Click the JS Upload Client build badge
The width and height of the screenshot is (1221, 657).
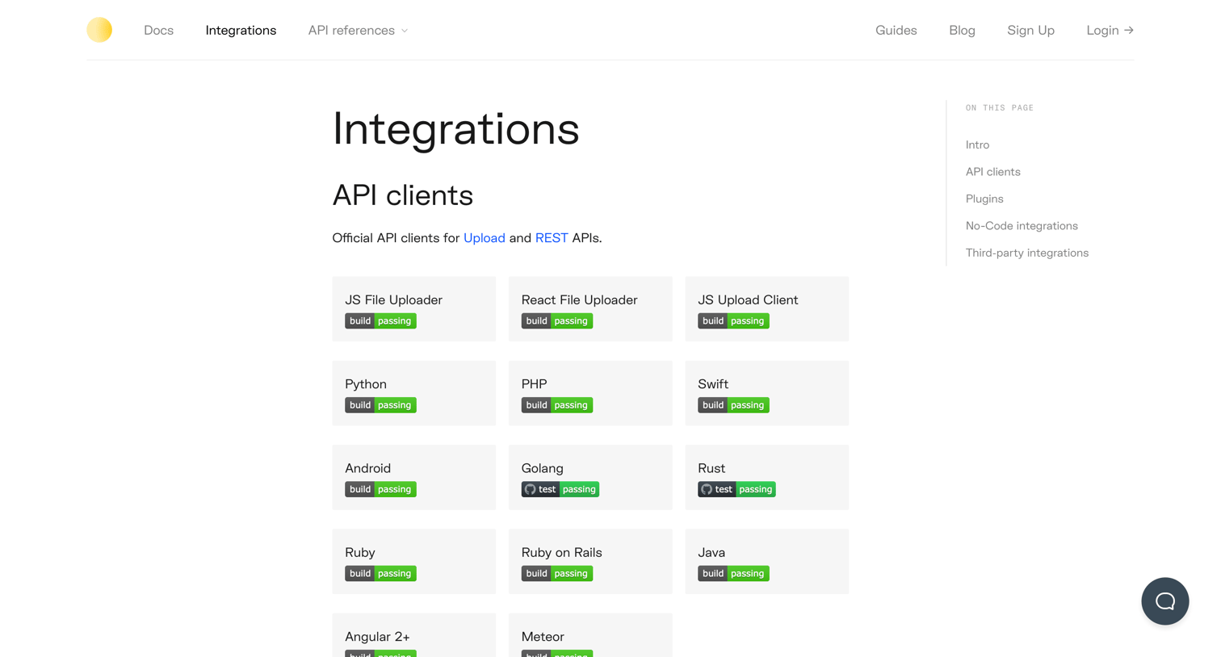click(x=733, y=321)
